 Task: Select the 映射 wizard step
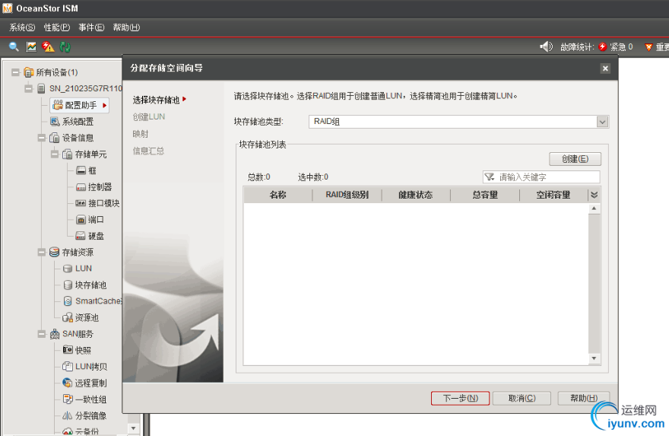tap(141, 134)
